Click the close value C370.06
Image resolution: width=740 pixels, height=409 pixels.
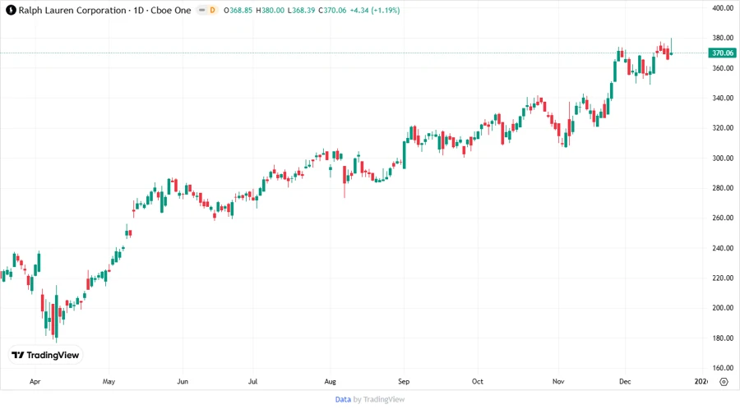(332, 11)
